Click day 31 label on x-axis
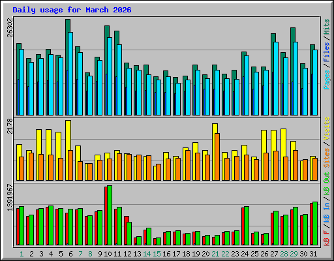 tap(313, 254)
